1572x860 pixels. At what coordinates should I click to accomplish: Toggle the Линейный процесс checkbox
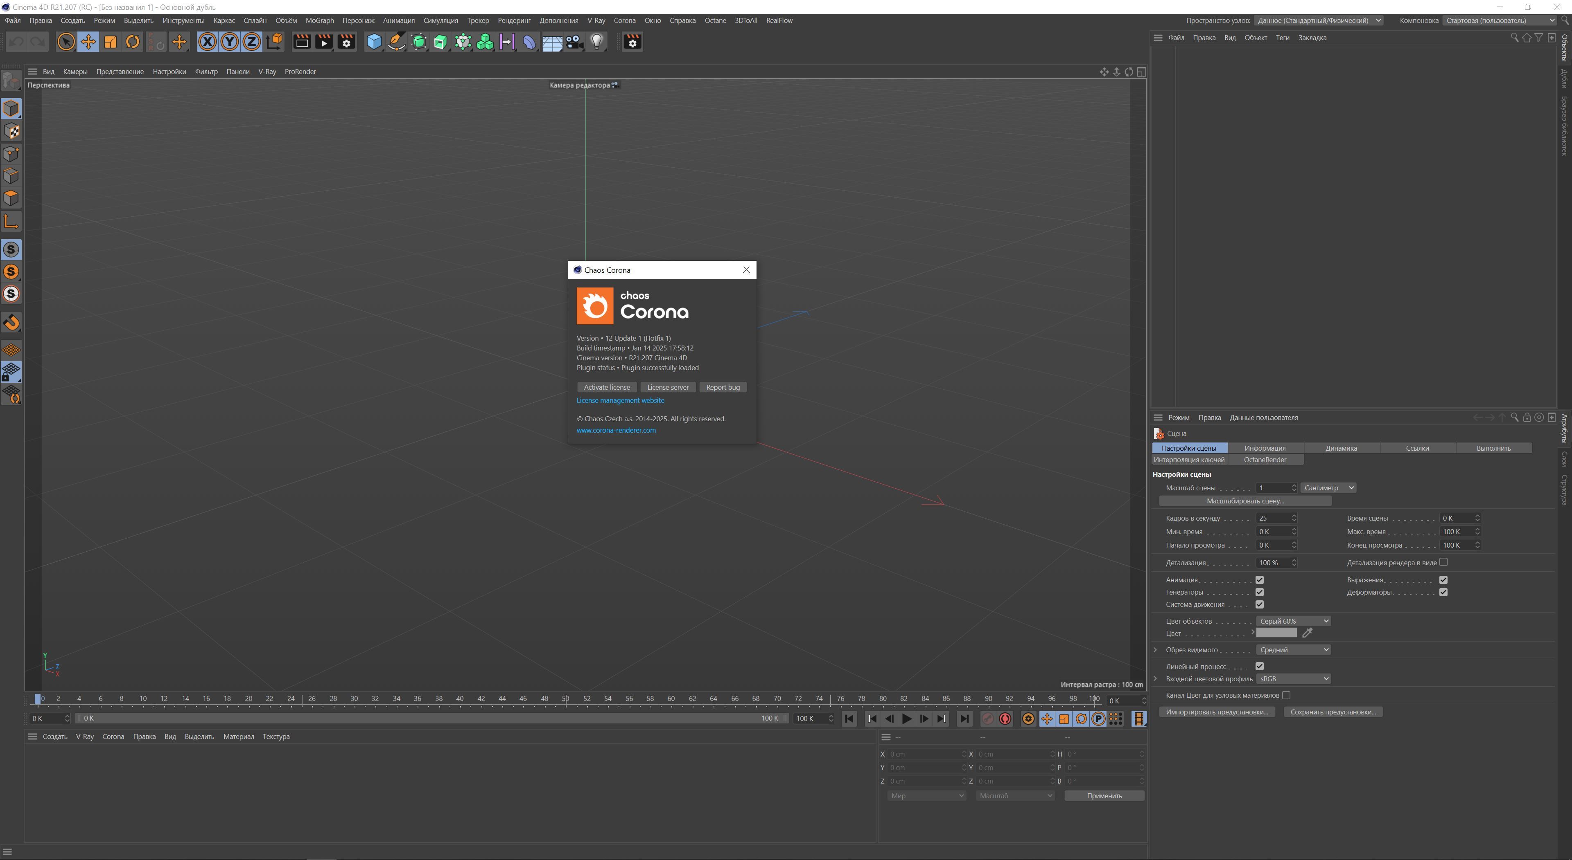(x=1260, y=666)
